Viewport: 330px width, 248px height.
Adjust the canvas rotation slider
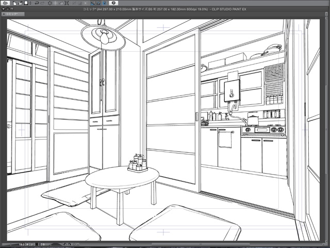coord(55,244)
